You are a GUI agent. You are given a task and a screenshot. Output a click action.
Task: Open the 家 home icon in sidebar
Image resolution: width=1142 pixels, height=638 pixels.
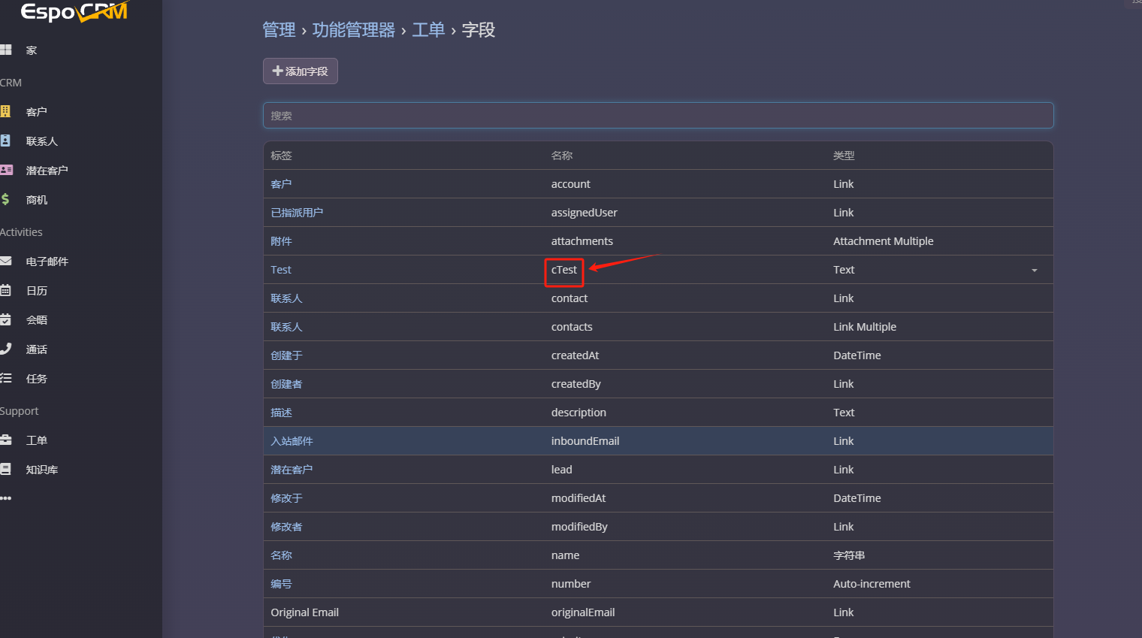pyautogui.click(x=6, y=50)
